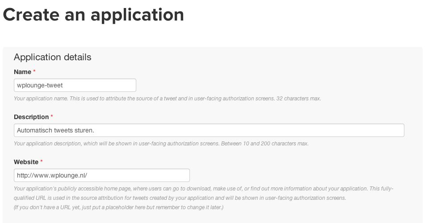Click the application description help text
This screenshot has width=433, height=223.
click(x=161, y=144)
